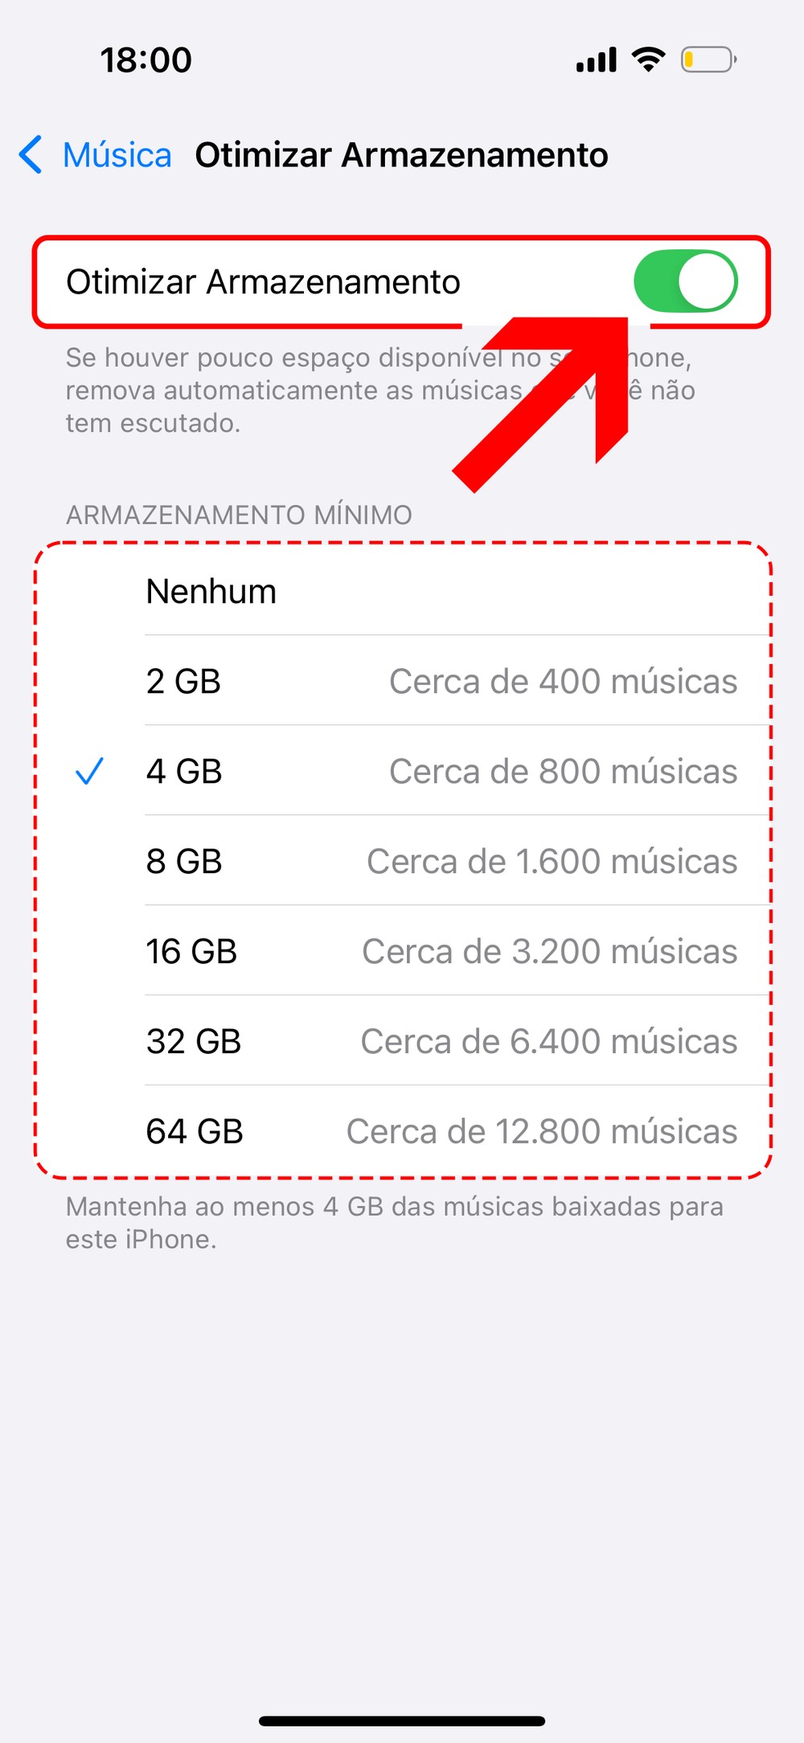This screenshot has height=1743, width=804.
Task: Tap the Otimizar Armazenamento page title
Action: click(x=401, y=155)
